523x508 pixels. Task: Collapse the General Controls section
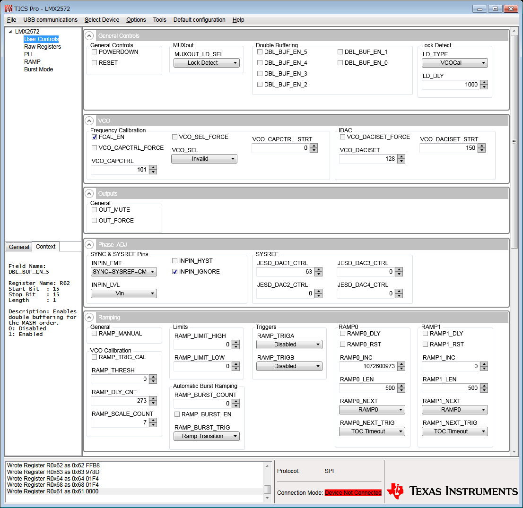(x=89, y=35)
